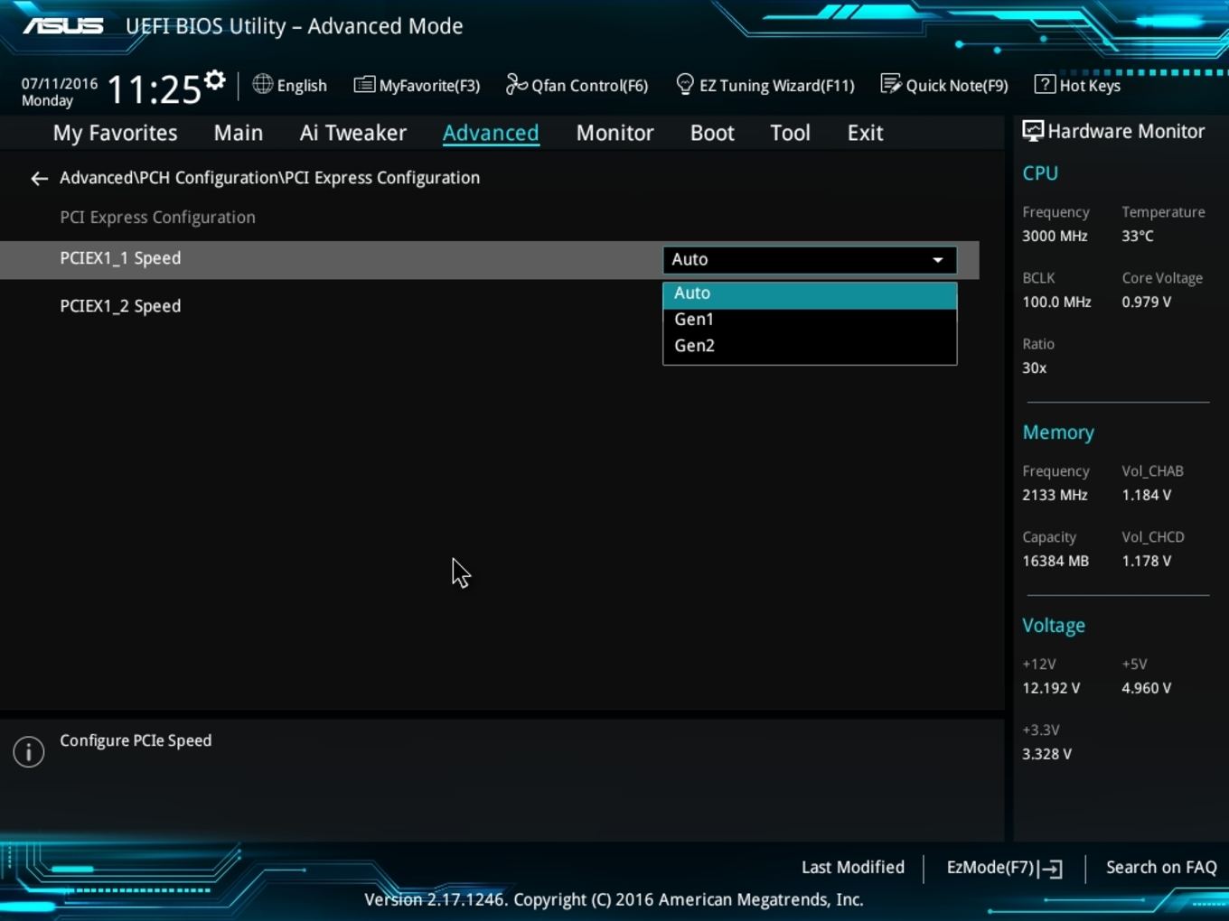This screenshot has height=921, width=1229.
Task: Click the +12V reading 12.192 V
Action: tap(1051, 689)
